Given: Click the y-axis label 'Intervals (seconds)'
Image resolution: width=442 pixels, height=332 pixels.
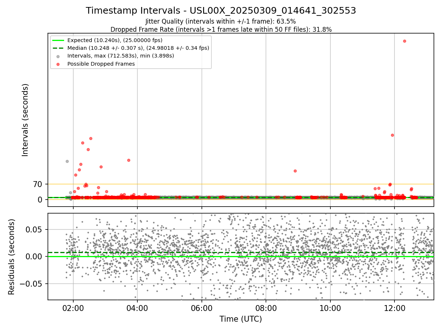Looking at the screenshot, I should pyautogui.click(x=25, y=120).
